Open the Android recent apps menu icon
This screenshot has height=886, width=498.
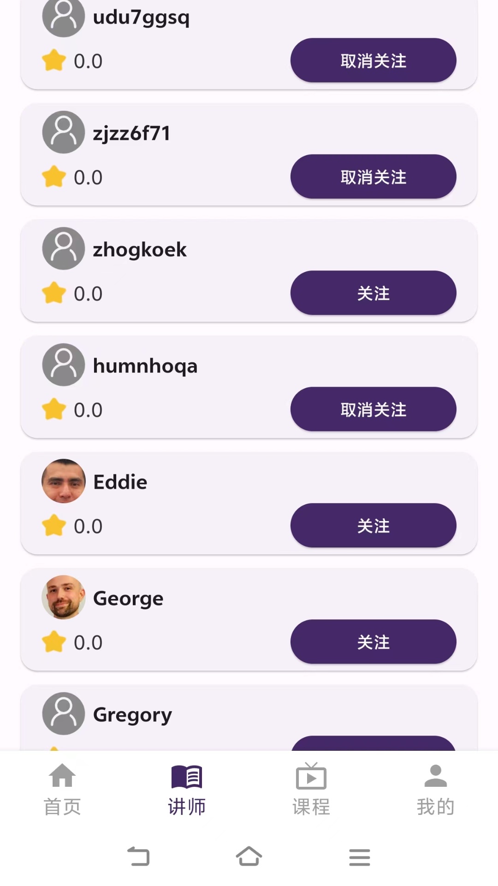[x=360, y=857]
